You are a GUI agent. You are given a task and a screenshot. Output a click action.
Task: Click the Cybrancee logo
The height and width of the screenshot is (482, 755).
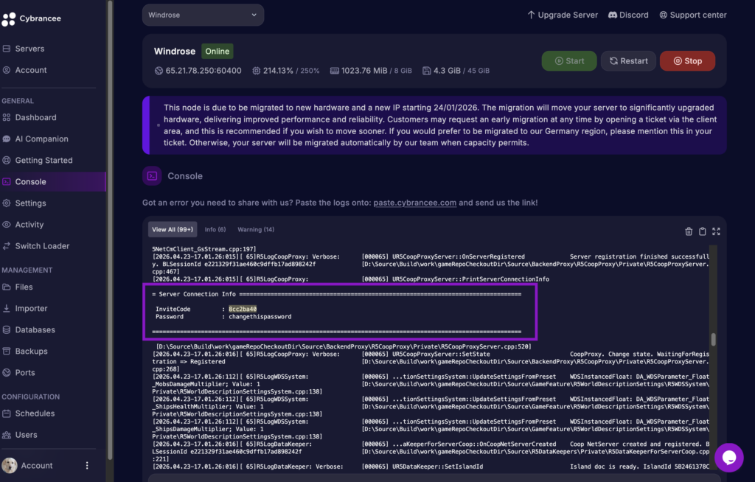pos(29,19)
